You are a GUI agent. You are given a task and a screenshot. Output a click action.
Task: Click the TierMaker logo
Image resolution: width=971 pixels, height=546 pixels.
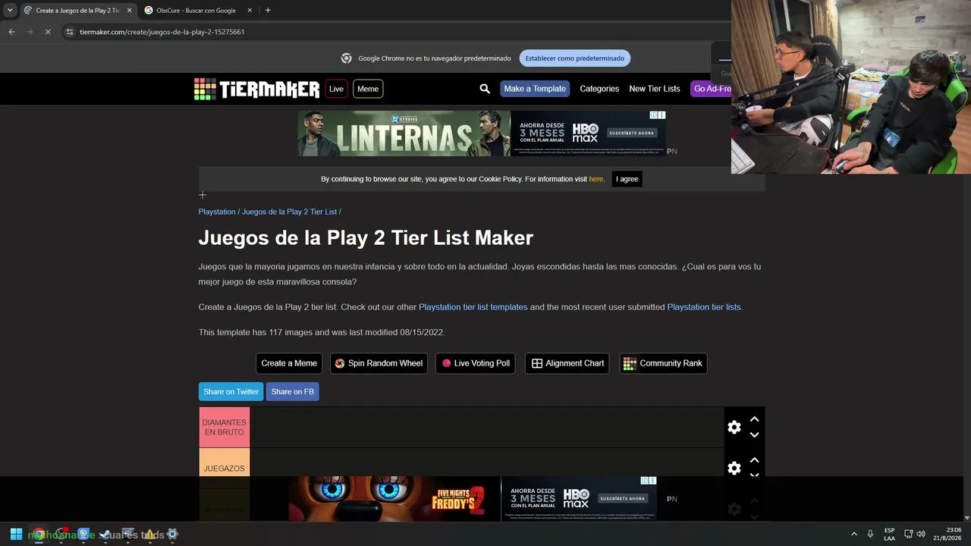257,89
